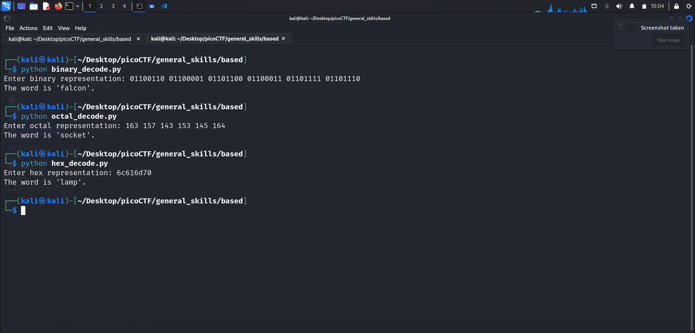Open the Kali applications menu
Viewport: 695px width, 333px height.
6,6
